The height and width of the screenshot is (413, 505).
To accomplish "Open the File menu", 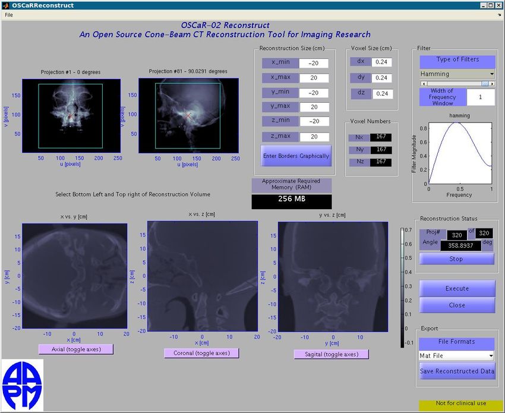I will [8, 14].
